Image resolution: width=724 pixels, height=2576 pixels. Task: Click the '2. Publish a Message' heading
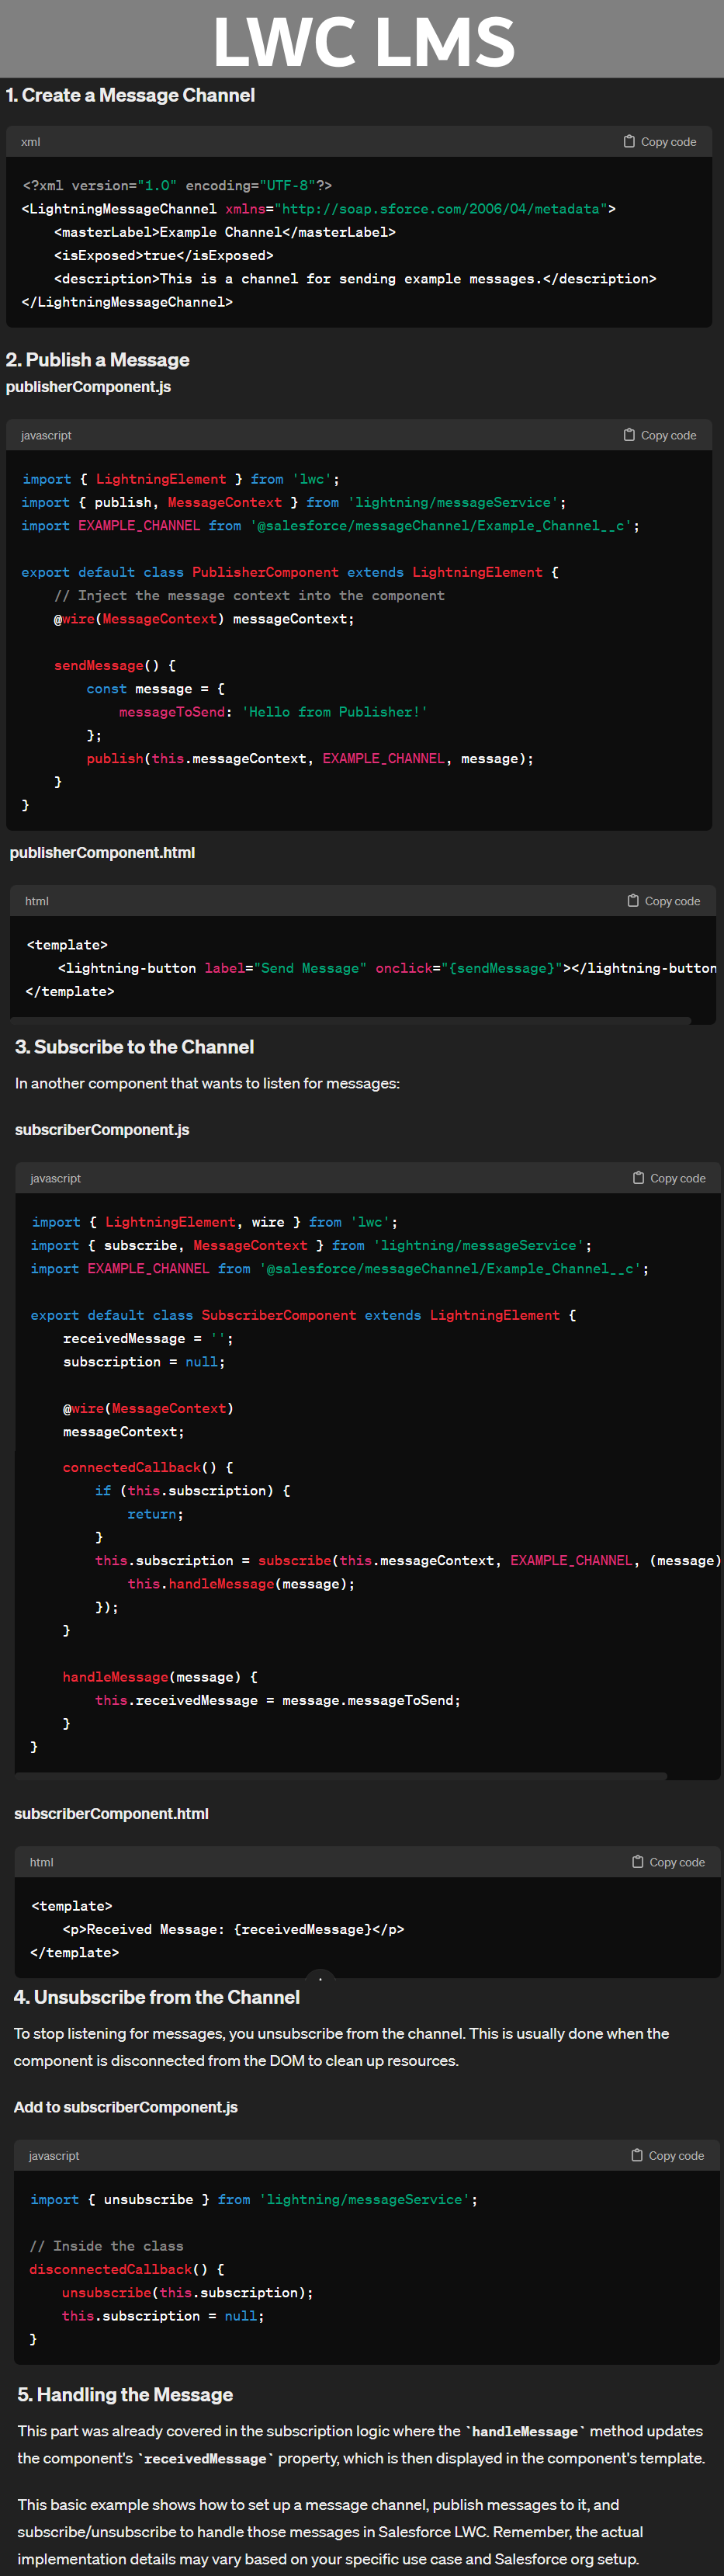(98, 359)
